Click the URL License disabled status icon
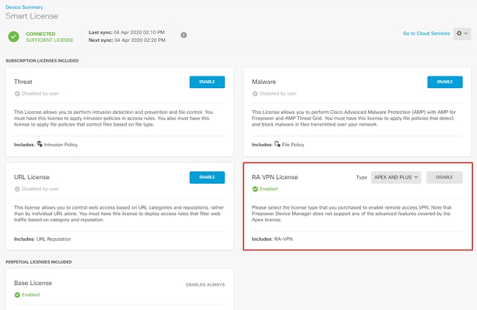Viewport: 477px width, 310px height. click(x=17, y=189)
